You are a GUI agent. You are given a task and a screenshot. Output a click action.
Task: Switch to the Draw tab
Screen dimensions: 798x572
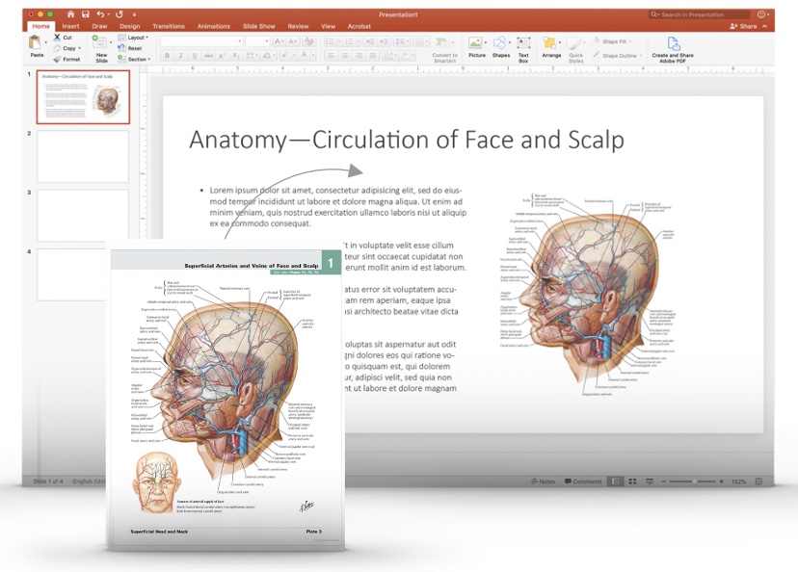100,26
